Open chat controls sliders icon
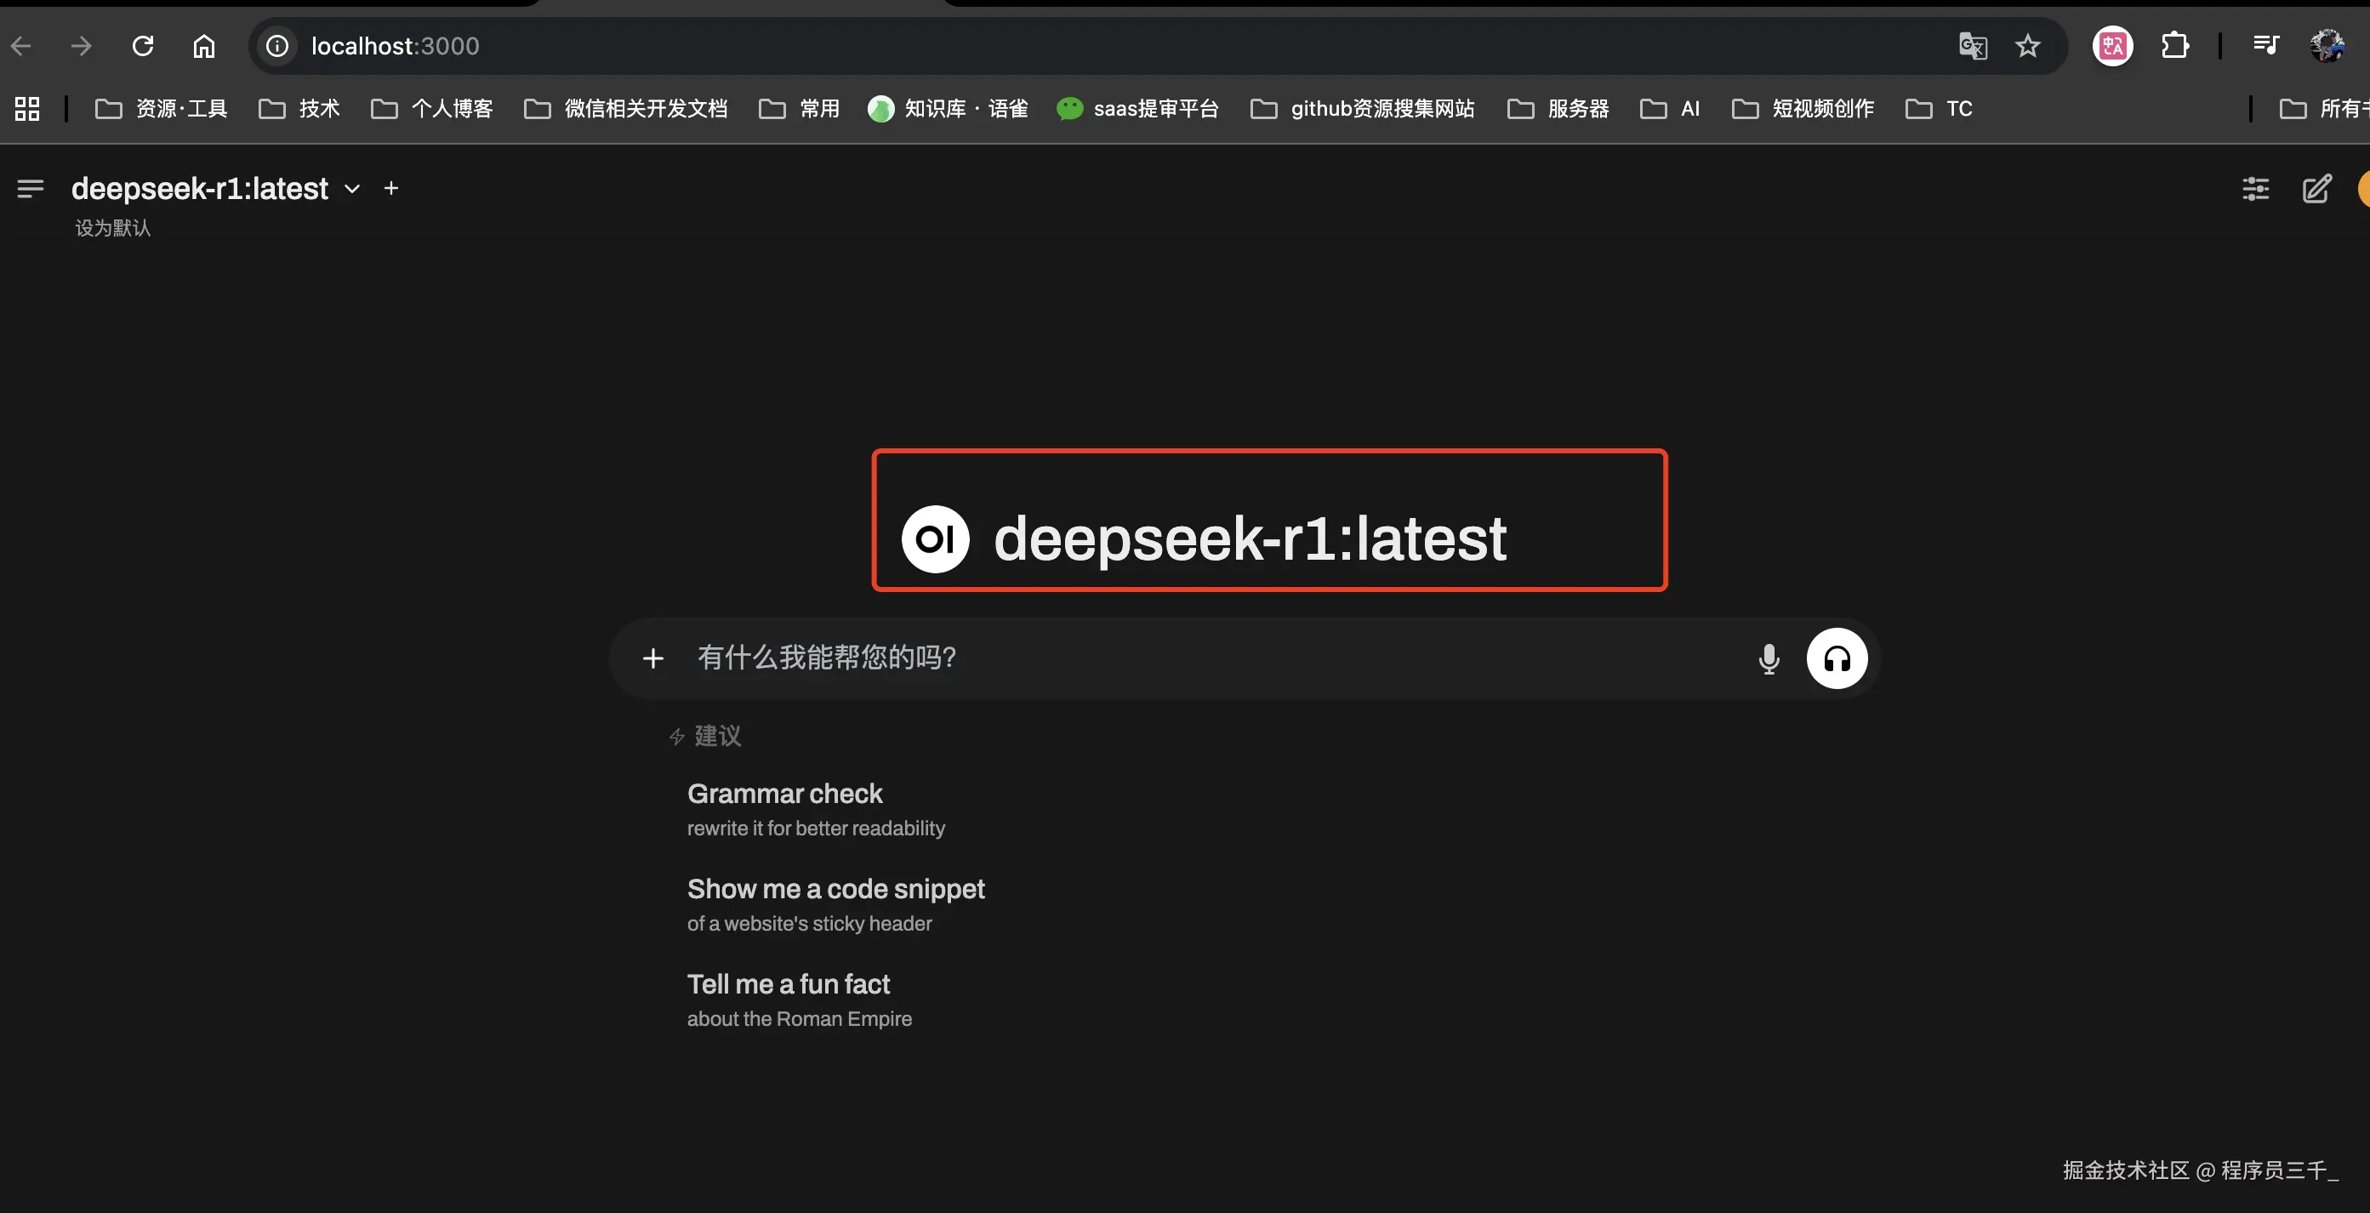This screenshot has height=1213, width=2370. 2255,190
